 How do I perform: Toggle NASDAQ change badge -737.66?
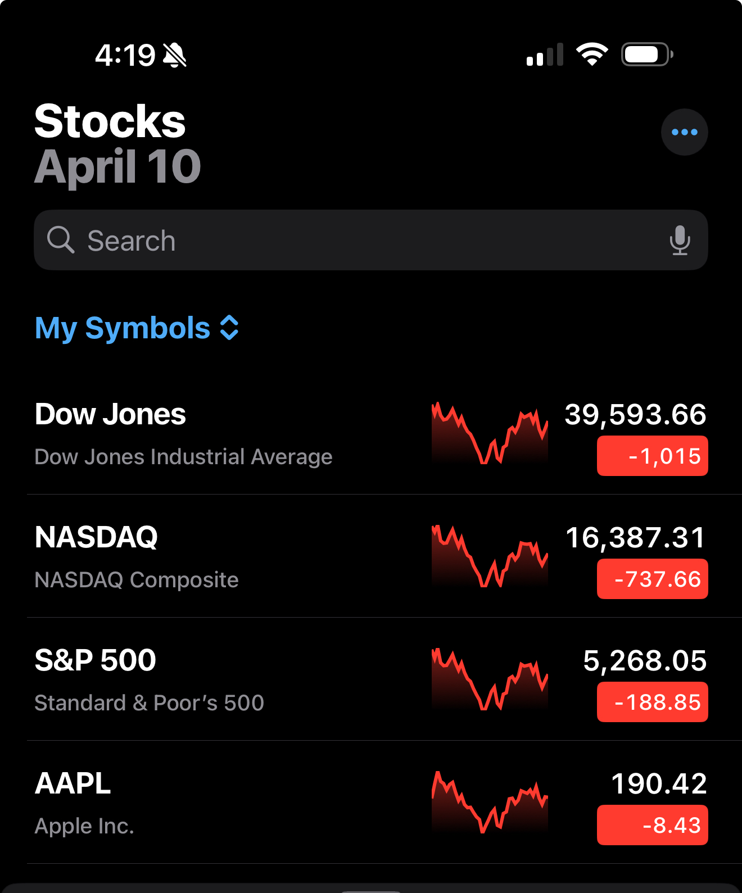pyautogui.click(x=652, y=579)
